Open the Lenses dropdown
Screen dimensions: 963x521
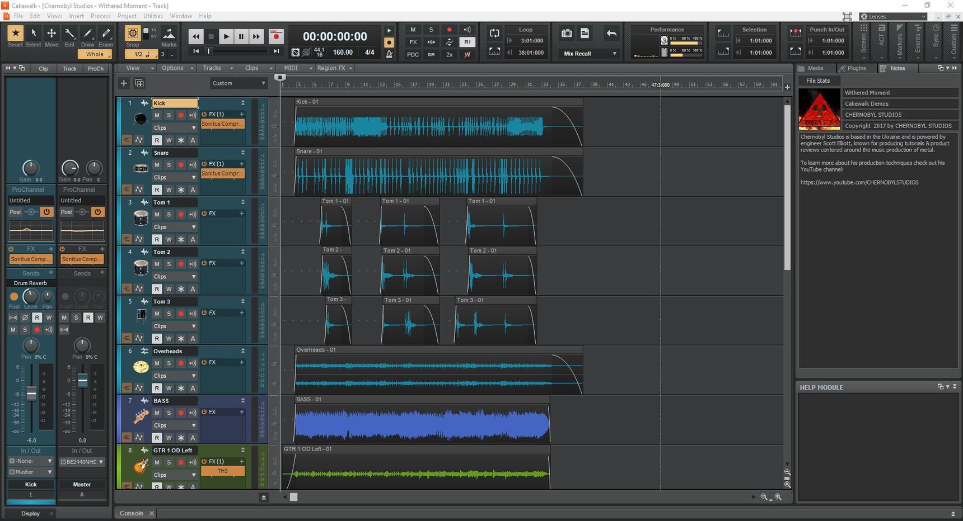[x=894, y=16]
